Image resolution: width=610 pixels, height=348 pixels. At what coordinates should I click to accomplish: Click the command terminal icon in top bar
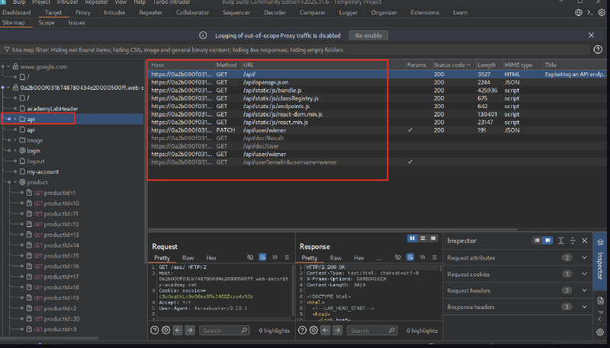pyautogui.click(x=590, y=12)
